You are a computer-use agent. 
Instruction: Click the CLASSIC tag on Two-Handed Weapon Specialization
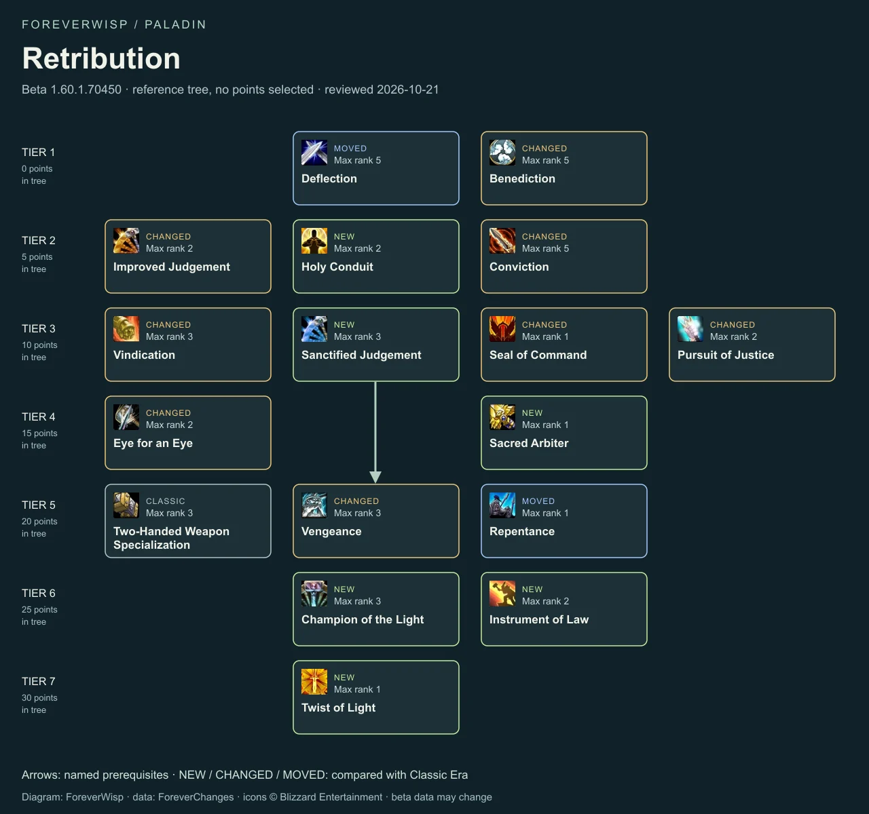(166, 501)
